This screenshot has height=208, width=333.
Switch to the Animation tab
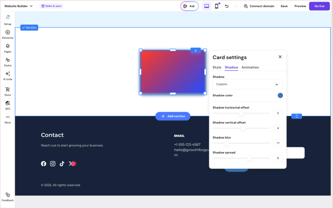coord(250,67)
